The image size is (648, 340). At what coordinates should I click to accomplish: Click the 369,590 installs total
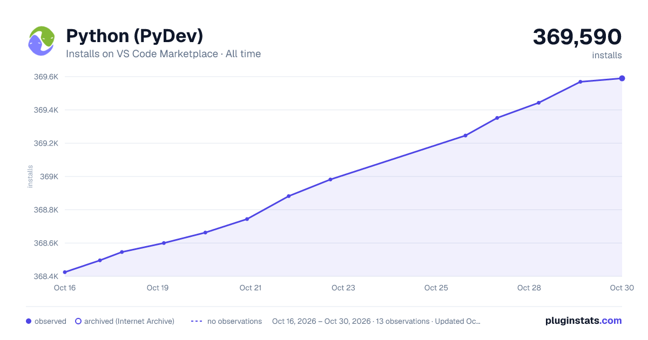577,37
